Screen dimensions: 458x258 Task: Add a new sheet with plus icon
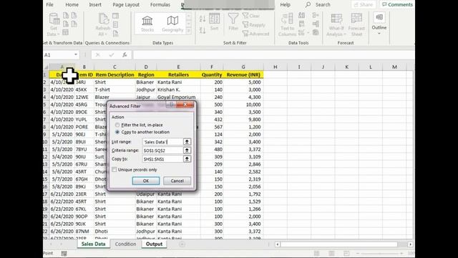click(x=182, y=244)
